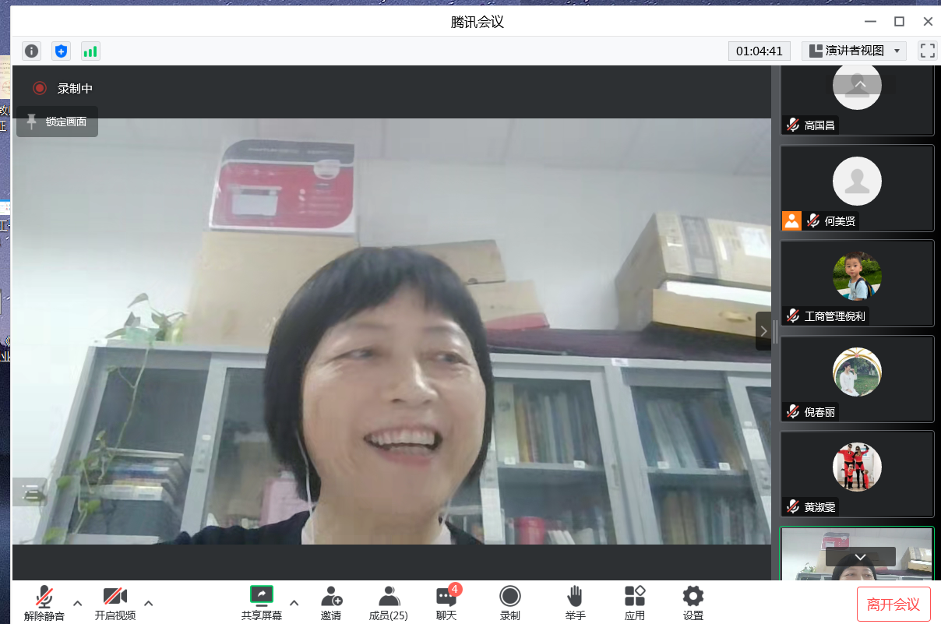Image resolution: width=941 pixels, height=624 pixels.
Task: Click Share Screen (共享屏幕) button
Action: tap(262, 603)
